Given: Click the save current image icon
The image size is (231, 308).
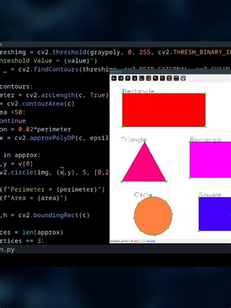Looking at the screenshot, I should coord(169,78).
